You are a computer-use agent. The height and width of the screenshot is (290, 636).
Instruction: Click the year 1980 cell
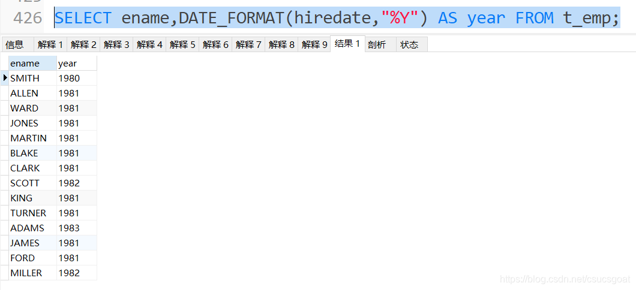pyautogui.click(x=77, y=78)
